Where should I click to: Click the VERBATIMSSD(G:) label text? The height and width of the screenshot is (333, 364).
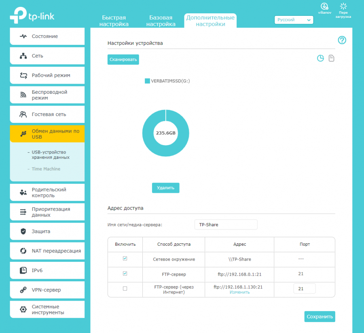pos(170,81)
